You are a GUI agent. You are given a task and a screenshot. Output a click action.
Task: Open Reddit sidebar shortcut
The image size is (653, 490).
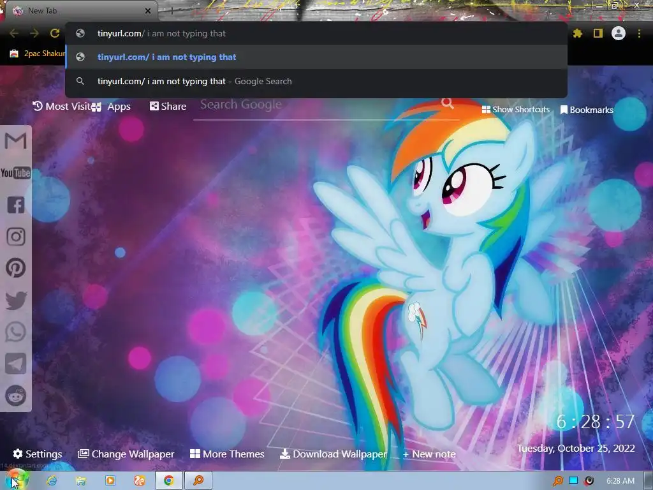pos(16,396)
